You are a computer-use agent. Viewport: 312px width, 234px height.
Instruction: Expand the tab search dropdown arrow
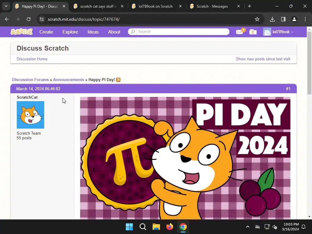coord(6,6)
